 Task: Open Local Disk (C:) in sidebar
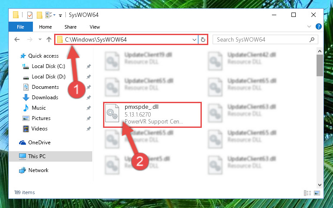(x=48, y=66)
